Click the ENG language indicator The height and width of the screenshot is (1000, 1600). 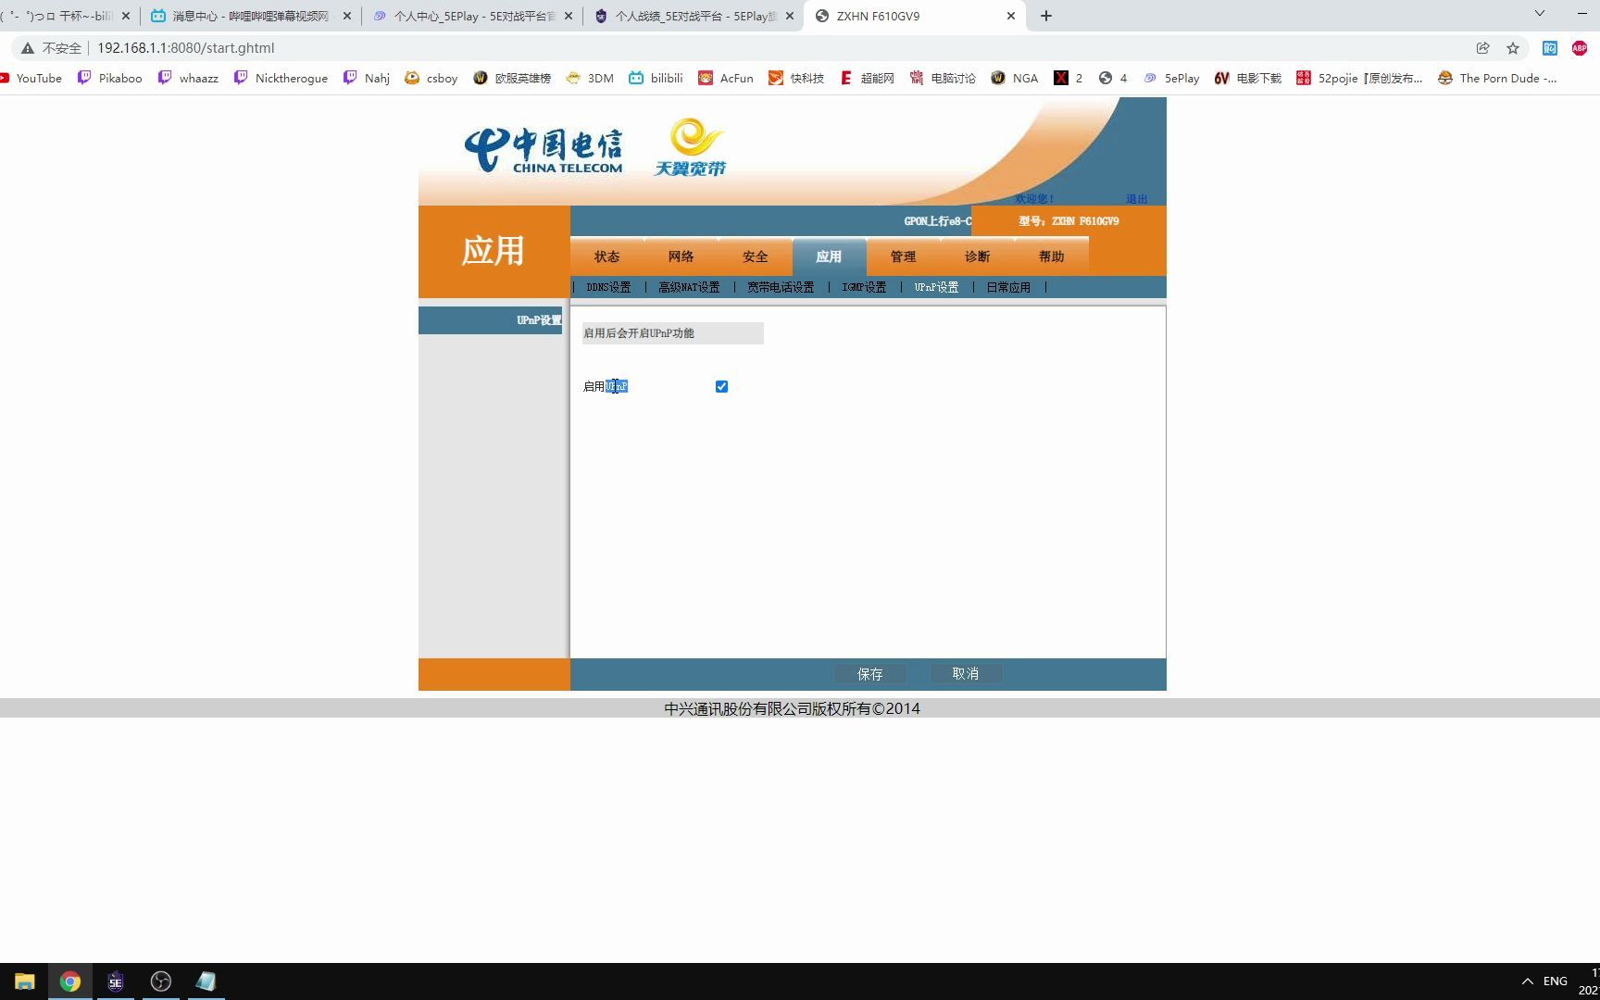point(1556,981)
